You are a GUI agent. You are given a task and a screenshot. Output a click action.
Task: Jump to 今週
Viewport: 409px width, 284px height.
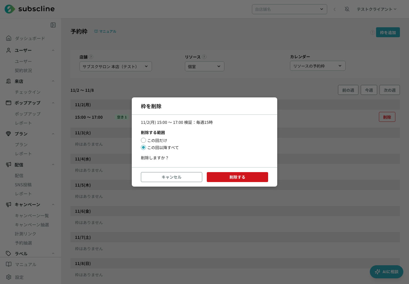[x=369, y=90]
